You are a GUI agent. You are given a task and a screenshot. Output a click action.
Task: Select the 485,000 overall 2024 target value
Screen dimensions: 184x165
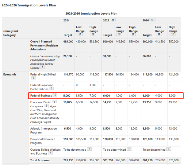click(68, 42)
